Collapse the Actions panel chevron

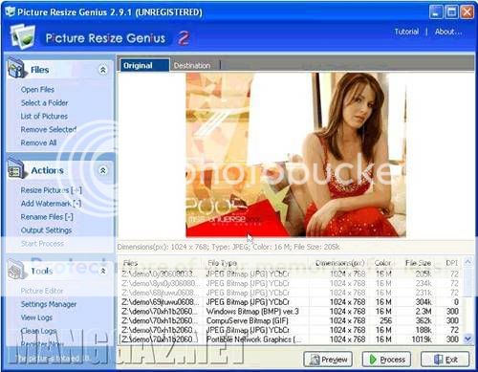point(103,170)
